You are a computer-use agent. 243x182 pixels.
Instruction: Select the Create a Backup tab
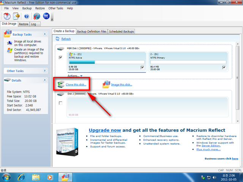click(64, 31)
